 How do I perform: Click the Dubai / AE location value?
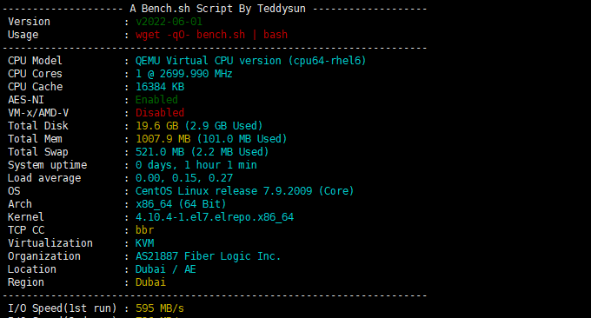point(166,269)
